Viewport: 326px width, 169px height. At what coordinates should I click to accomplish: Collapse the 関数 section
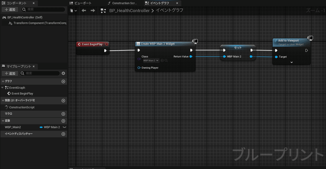[x=3, y=101]
